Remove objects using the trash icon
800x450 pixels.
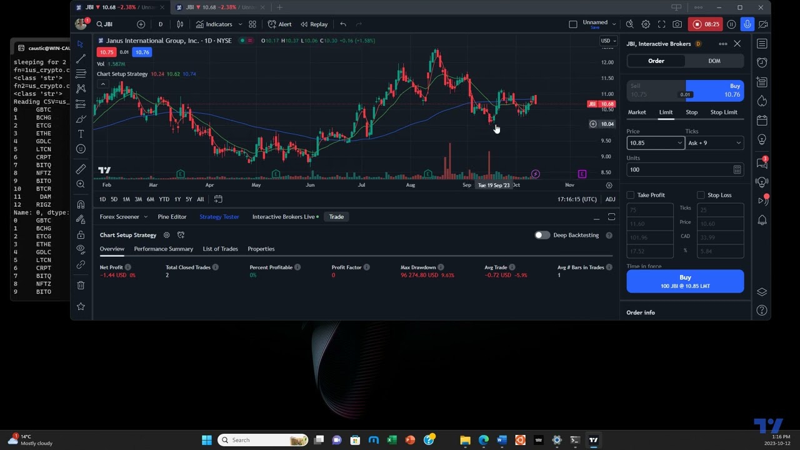click(81, 285)
